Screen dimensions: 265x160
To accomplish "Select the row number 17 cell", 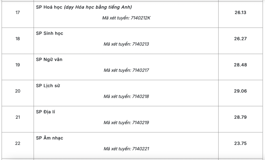I will 18,14.
